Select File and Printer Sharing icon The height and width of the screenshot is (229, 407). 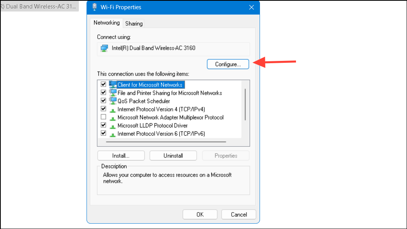tap(113, 93)
